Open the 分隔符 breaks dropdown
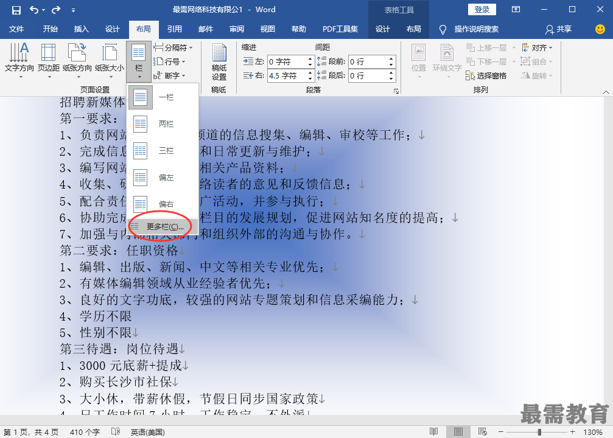The height and width of the screenshot is (438, 613). pos(173,47)
